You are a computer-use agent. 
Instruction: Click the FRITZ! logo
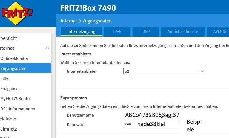tap(17, 13)
